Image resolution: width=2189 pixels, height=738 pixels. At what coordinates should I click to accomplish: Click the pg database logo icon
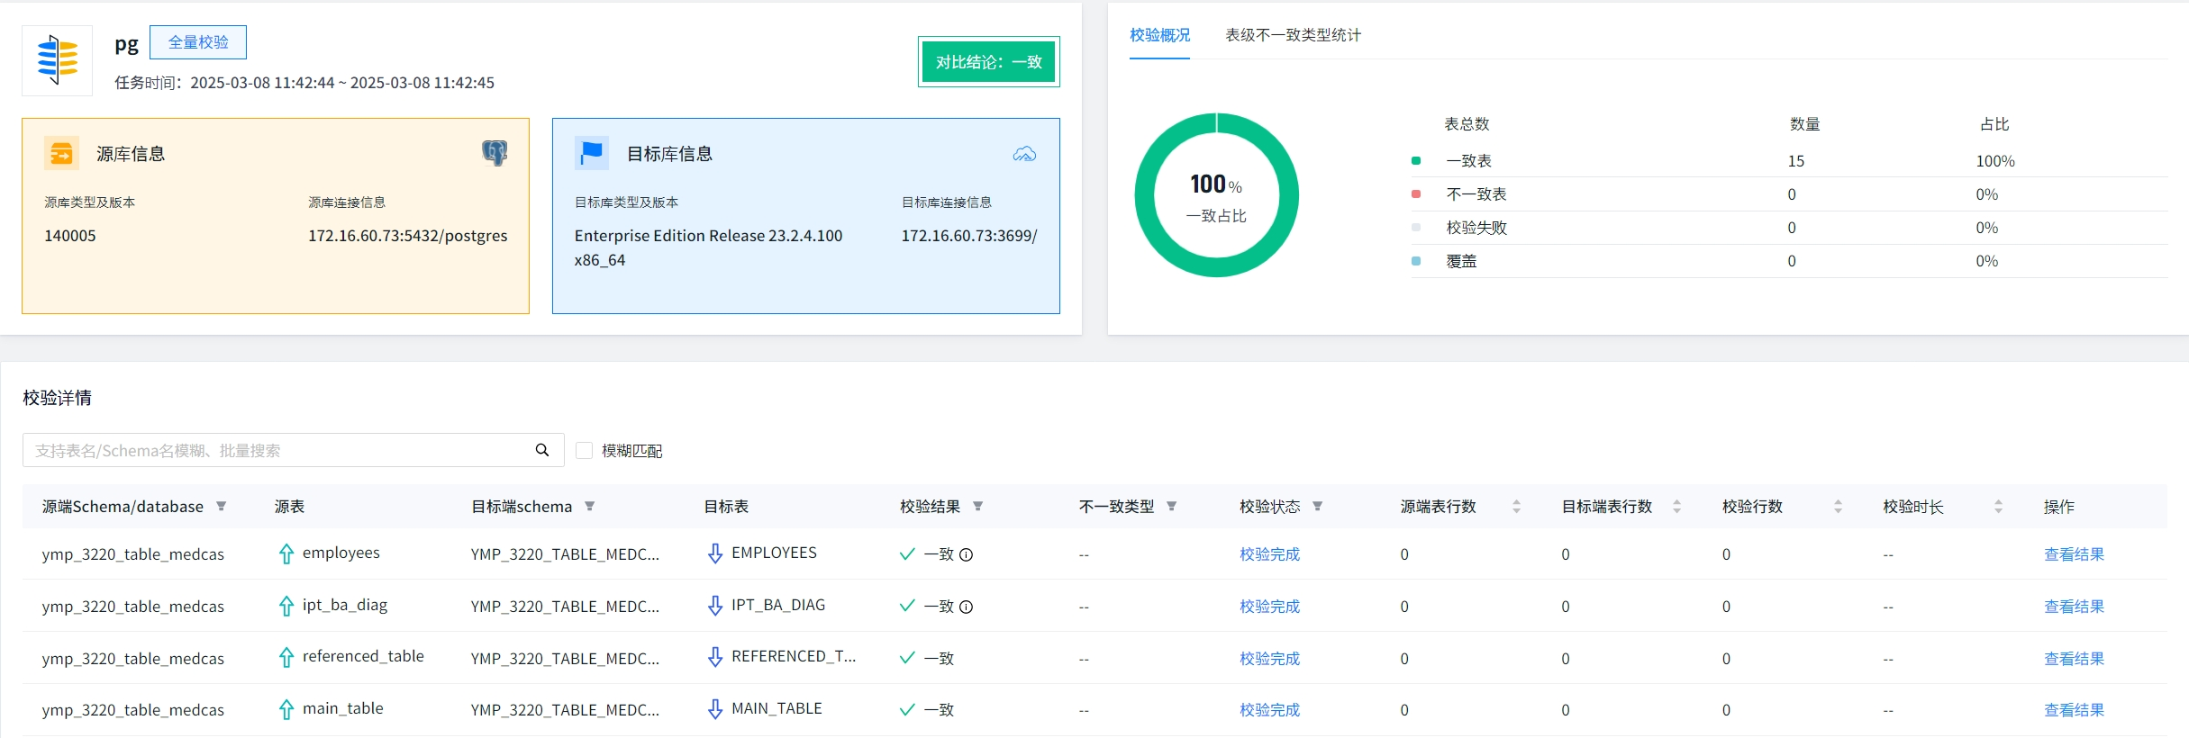click(58, 60)
